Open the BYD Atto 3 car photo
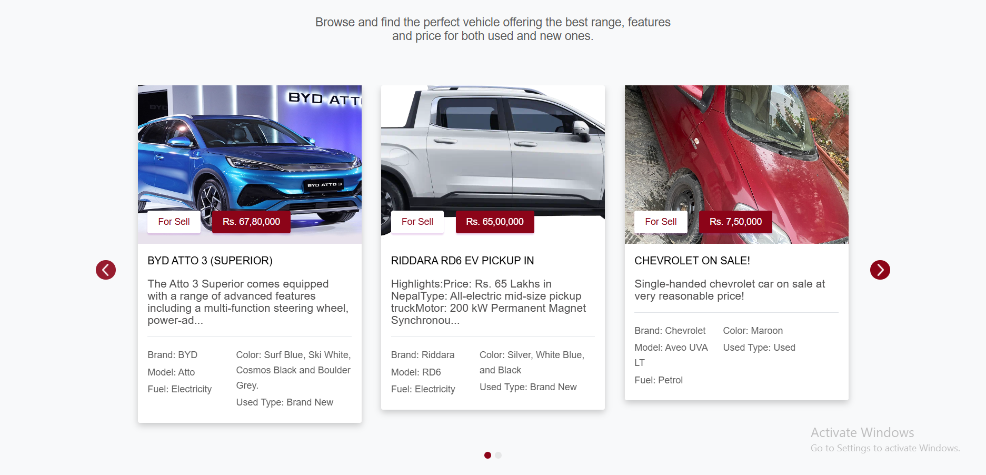Screen dimensions: 986x475 tap(250, 164)
